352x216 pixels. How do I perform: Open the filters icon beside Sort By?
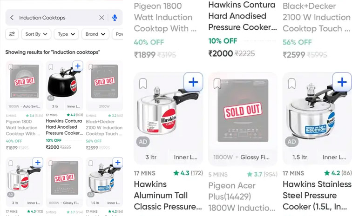[x=12, y=34]
